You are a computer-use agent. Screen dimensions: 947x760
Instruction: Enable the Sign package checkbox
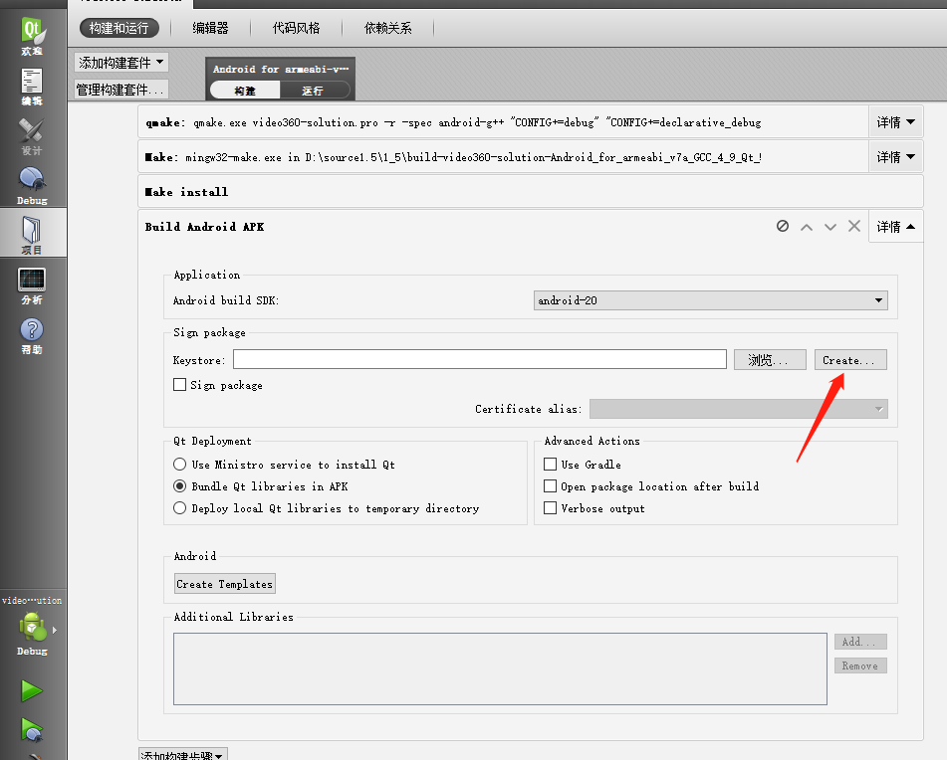click(179, 385)
